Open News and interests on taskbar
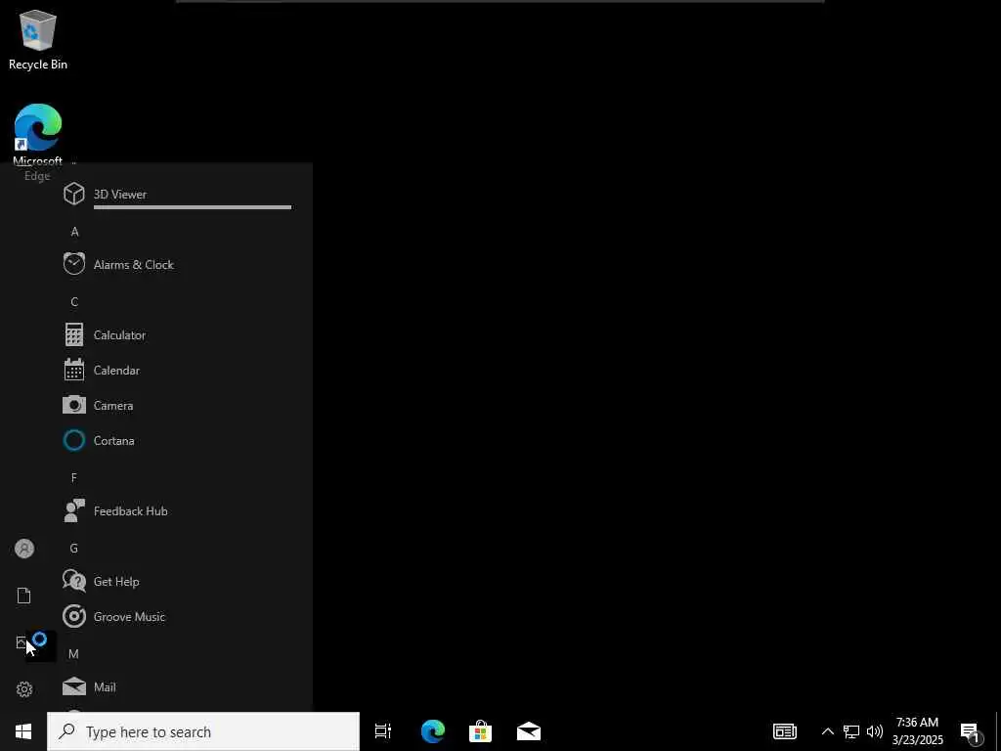Viewport: 1001px width, 751px height. [785, 731]
